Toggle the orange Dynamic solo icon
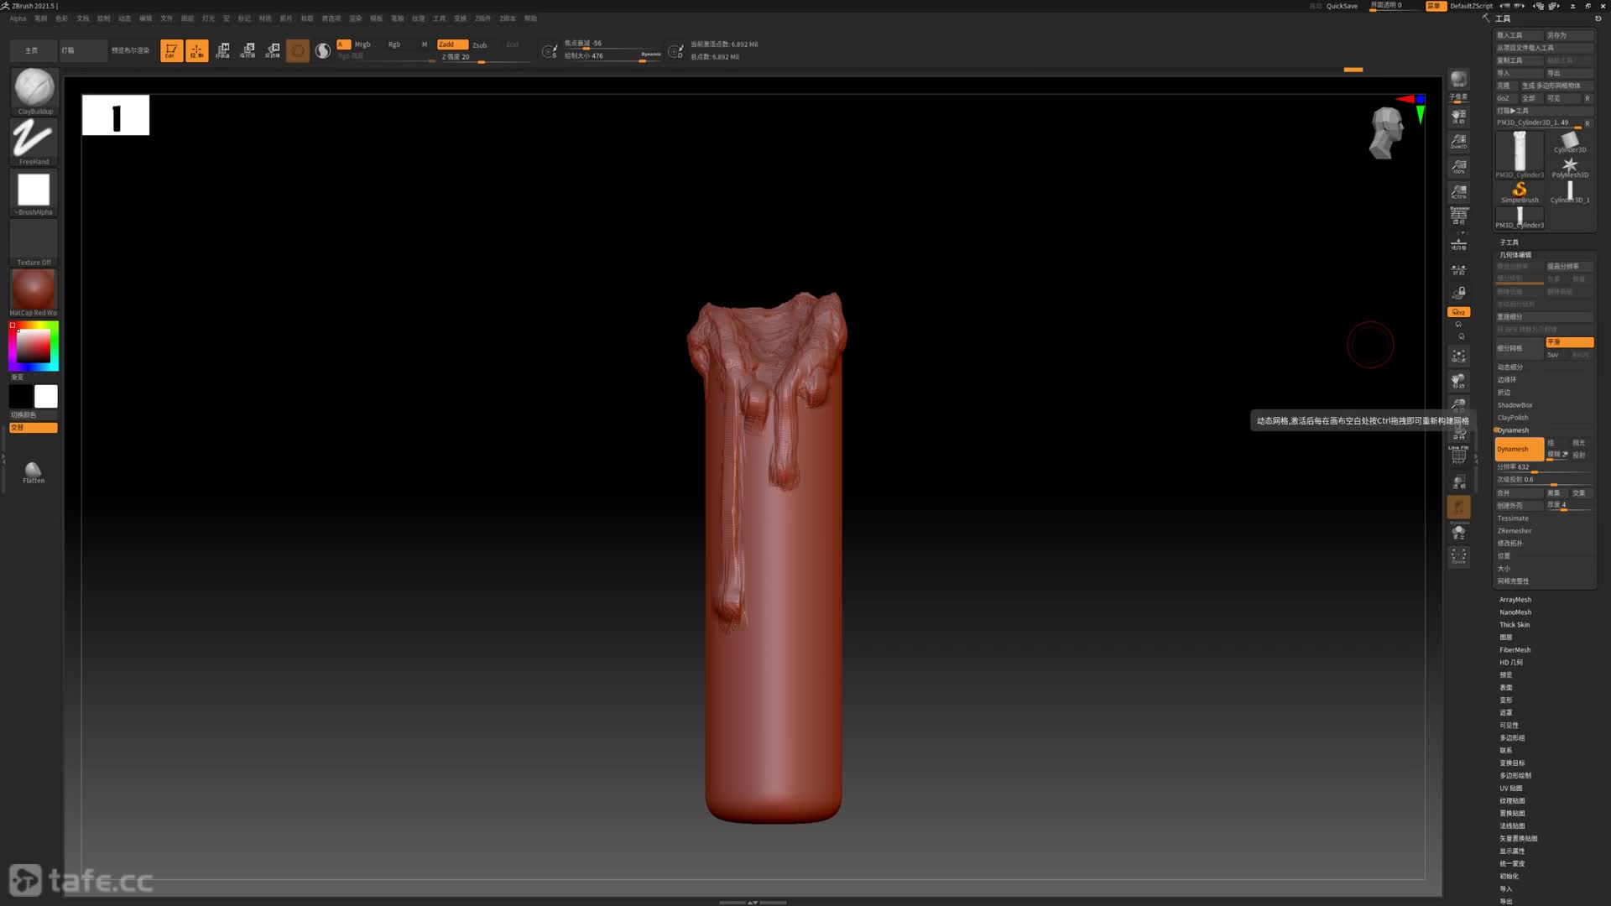The width and height of the screenshot is (1611, 906). coord(1458,508)
